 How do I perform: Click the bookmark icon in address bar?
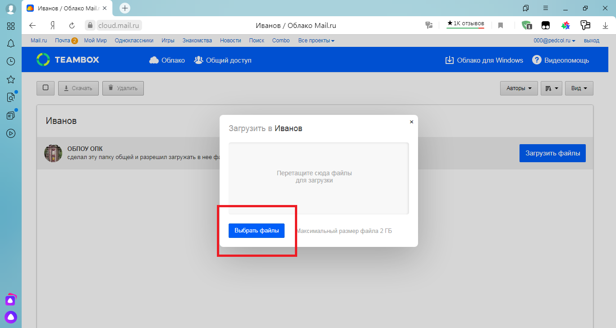point(501,25)
